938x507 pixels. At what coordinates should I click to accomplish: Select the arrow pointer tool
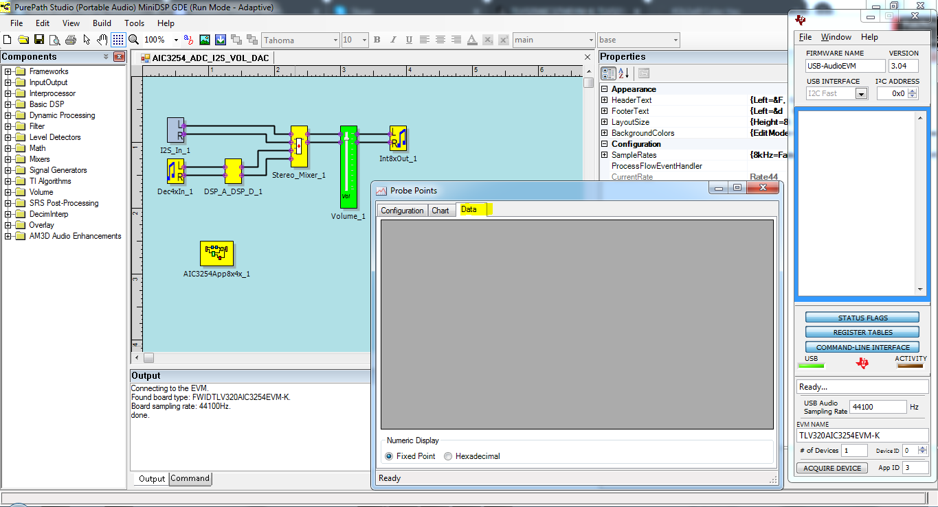point(87,40)
